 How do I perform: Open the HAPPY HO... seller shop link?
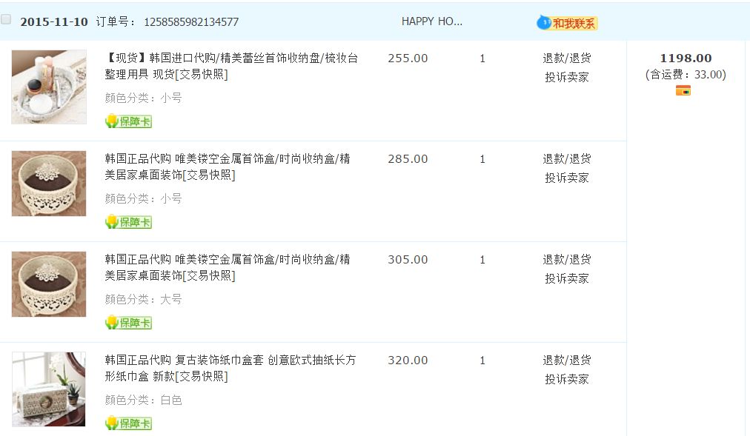431,21
